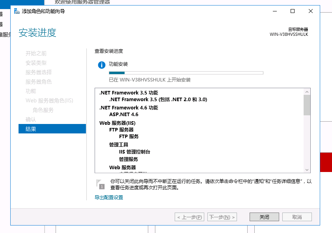Select the 服务器选择 step in sidebar

click(39, 72)
